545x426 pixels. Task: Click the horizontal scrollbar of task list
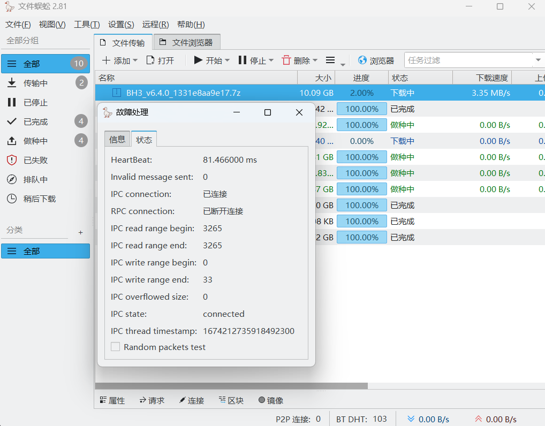click(x=231, y=386)
